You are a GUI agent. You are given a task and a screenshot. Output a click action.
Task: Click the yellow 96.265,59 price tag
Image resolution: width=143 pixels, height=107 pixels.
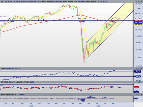point(138,25)
